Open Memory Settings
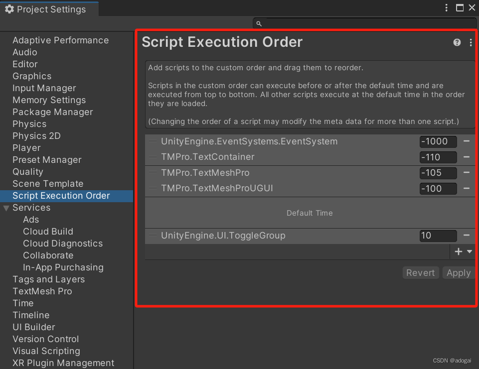The image size is (479, 369). (49, 100)
